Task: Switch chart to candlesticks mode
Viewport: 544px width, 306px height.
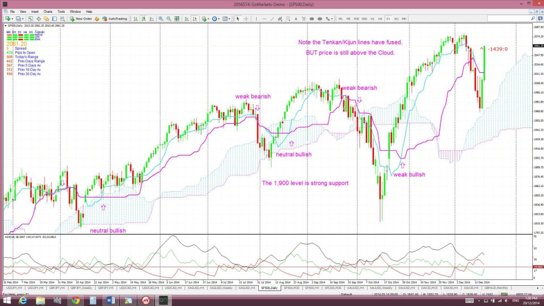Action: pyautogui.click(x=143, y=19)
